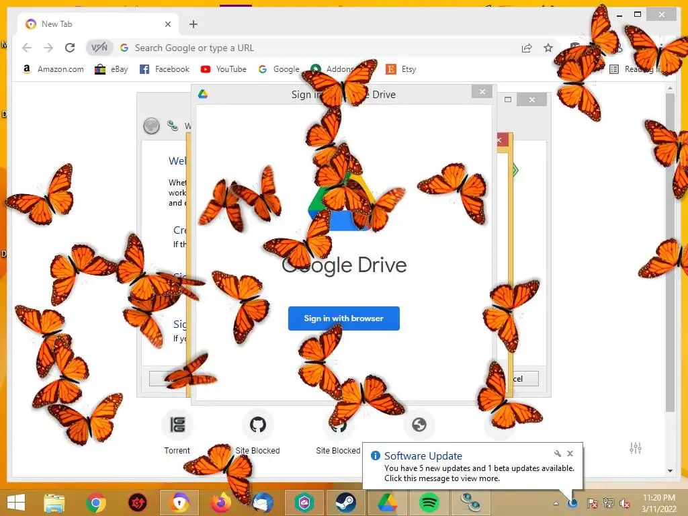Viewport: 688px width, 516px height.
Task: Close the background setup wizard window
Action: [x=532, y=99]
